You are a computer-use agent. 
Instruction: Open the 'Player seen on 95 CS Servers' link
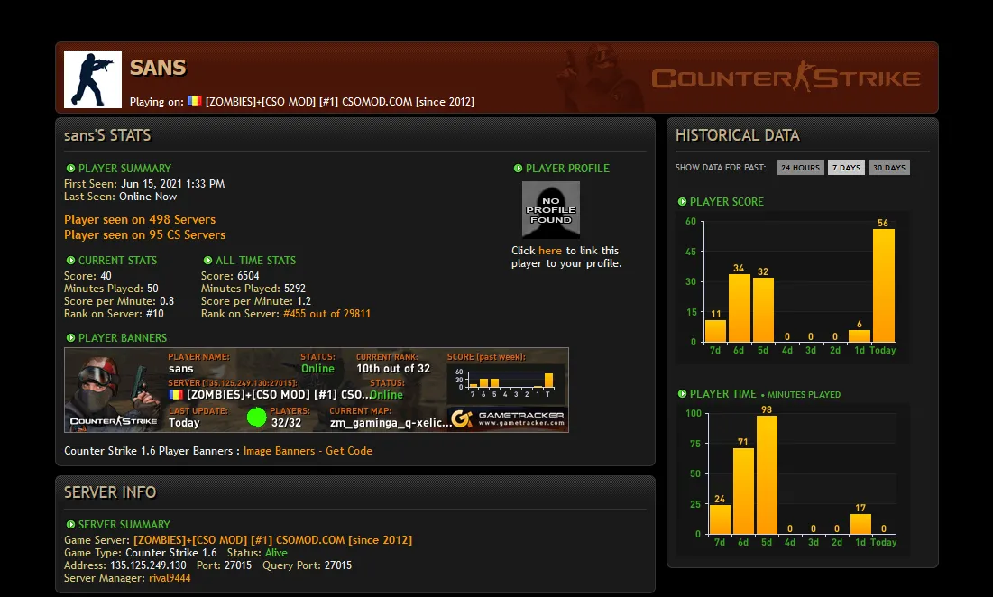(144, 234)
